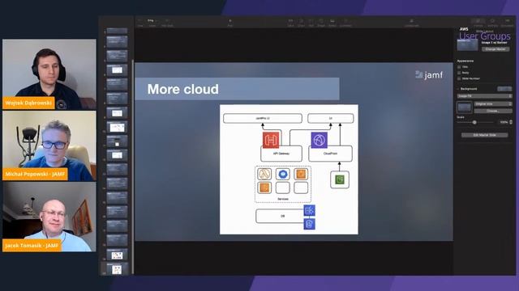
Task: Click the green S3 bucket icon in diagram
Action: click(340, 179)
